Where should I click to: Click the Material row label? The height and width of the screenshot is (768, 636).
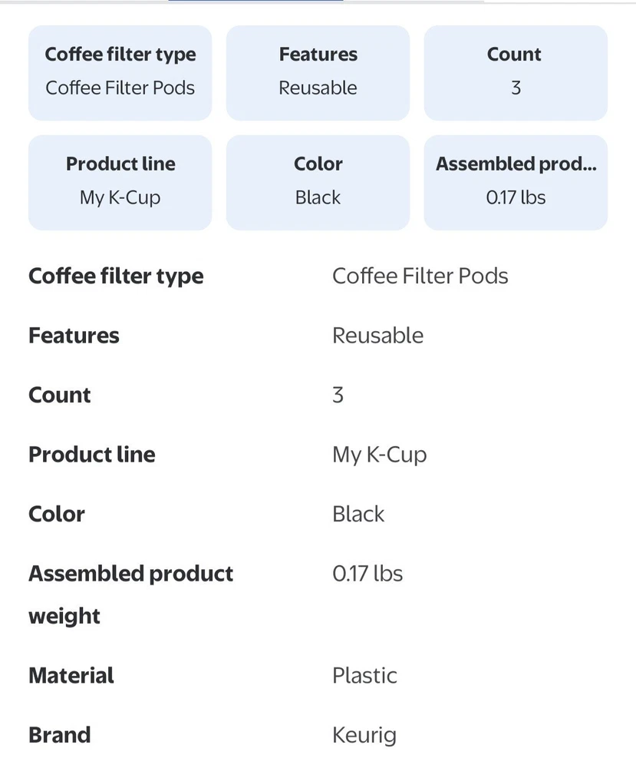pos(71,676)
